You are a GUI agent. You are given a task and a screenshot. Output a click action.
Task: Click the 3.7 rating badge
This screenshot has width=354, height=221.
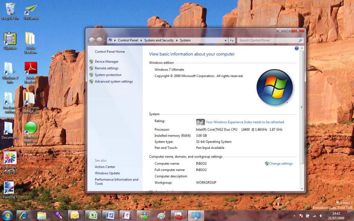point(200,122)
